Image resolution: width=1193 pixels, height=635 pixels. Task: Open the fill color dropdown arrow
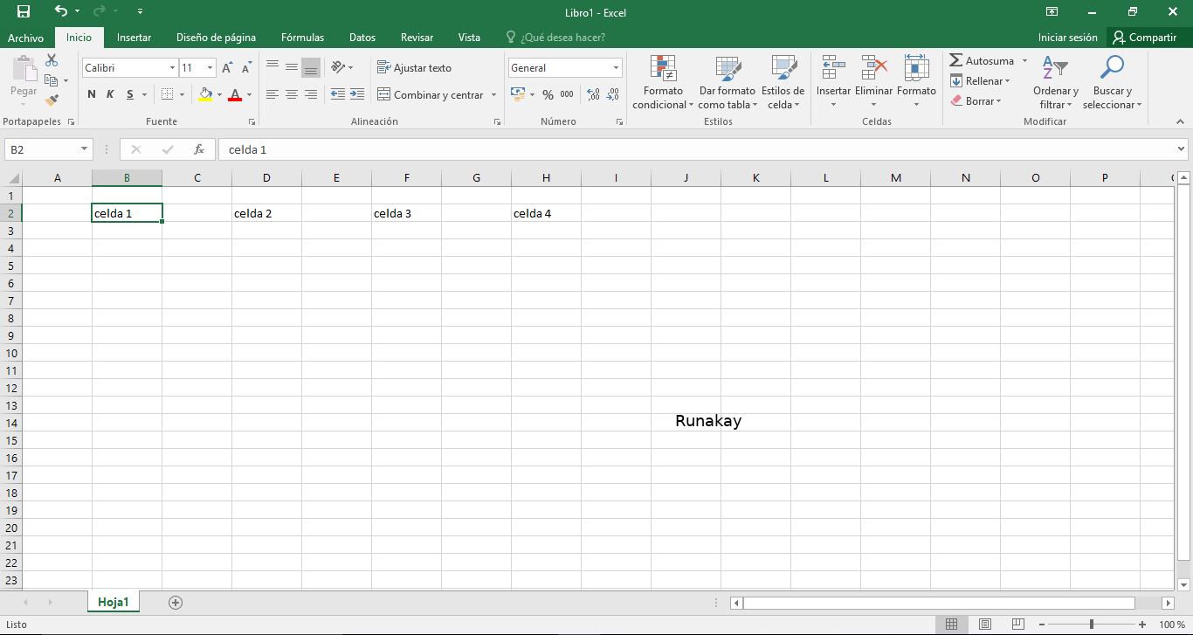(217, 94)
